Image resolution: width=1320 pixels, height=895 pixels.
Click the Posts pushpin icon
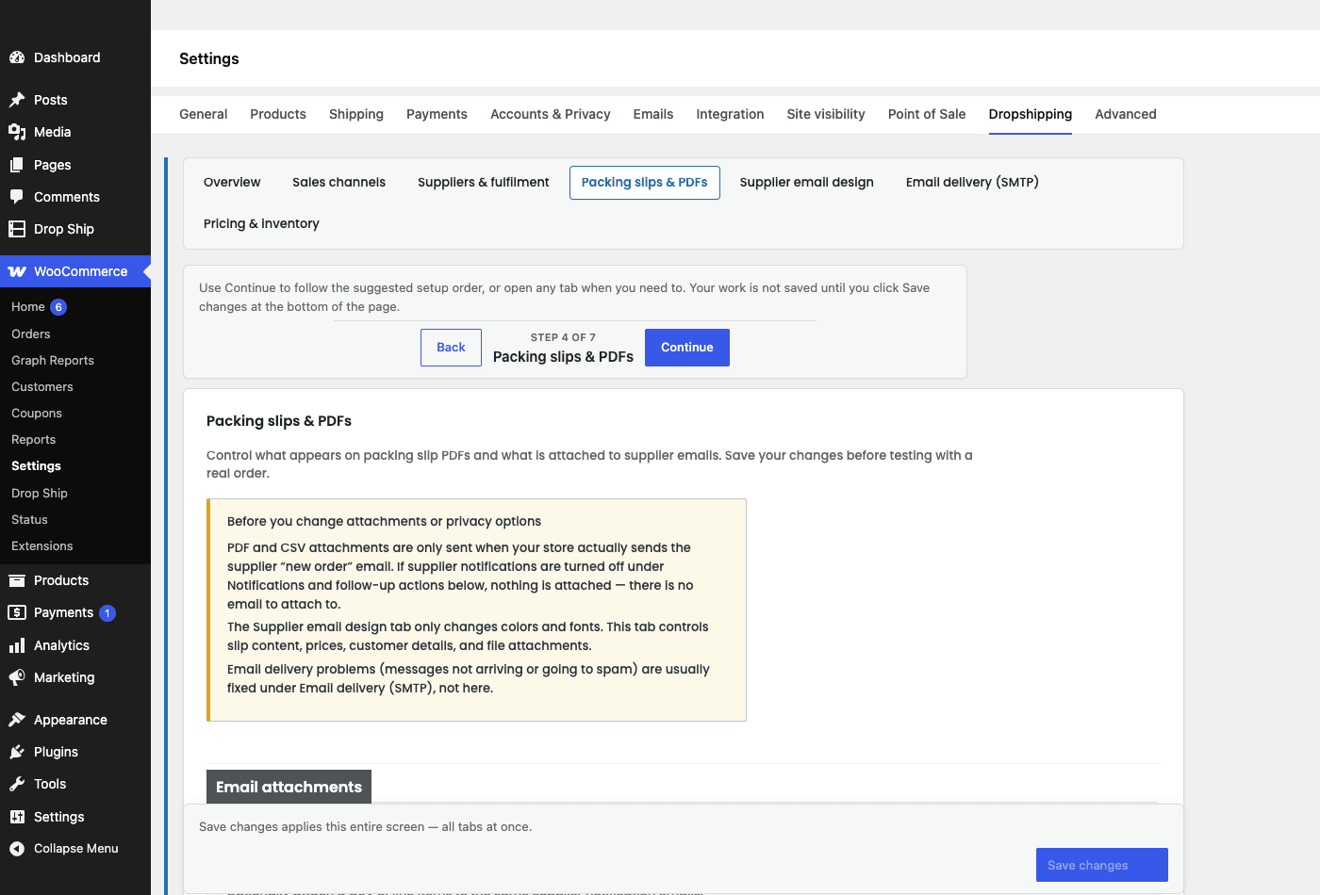[x=17, y=100]
